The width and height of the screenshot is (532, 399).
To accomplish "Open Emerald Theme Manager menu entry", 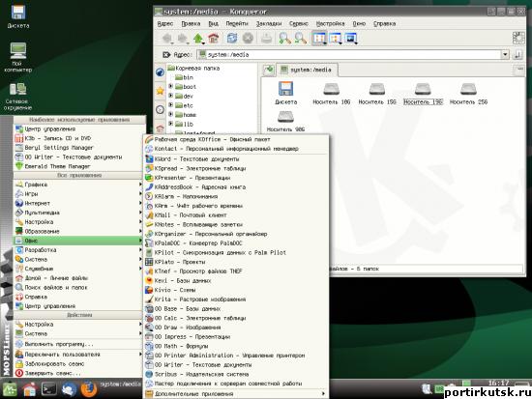I will (x=78, y=166).
